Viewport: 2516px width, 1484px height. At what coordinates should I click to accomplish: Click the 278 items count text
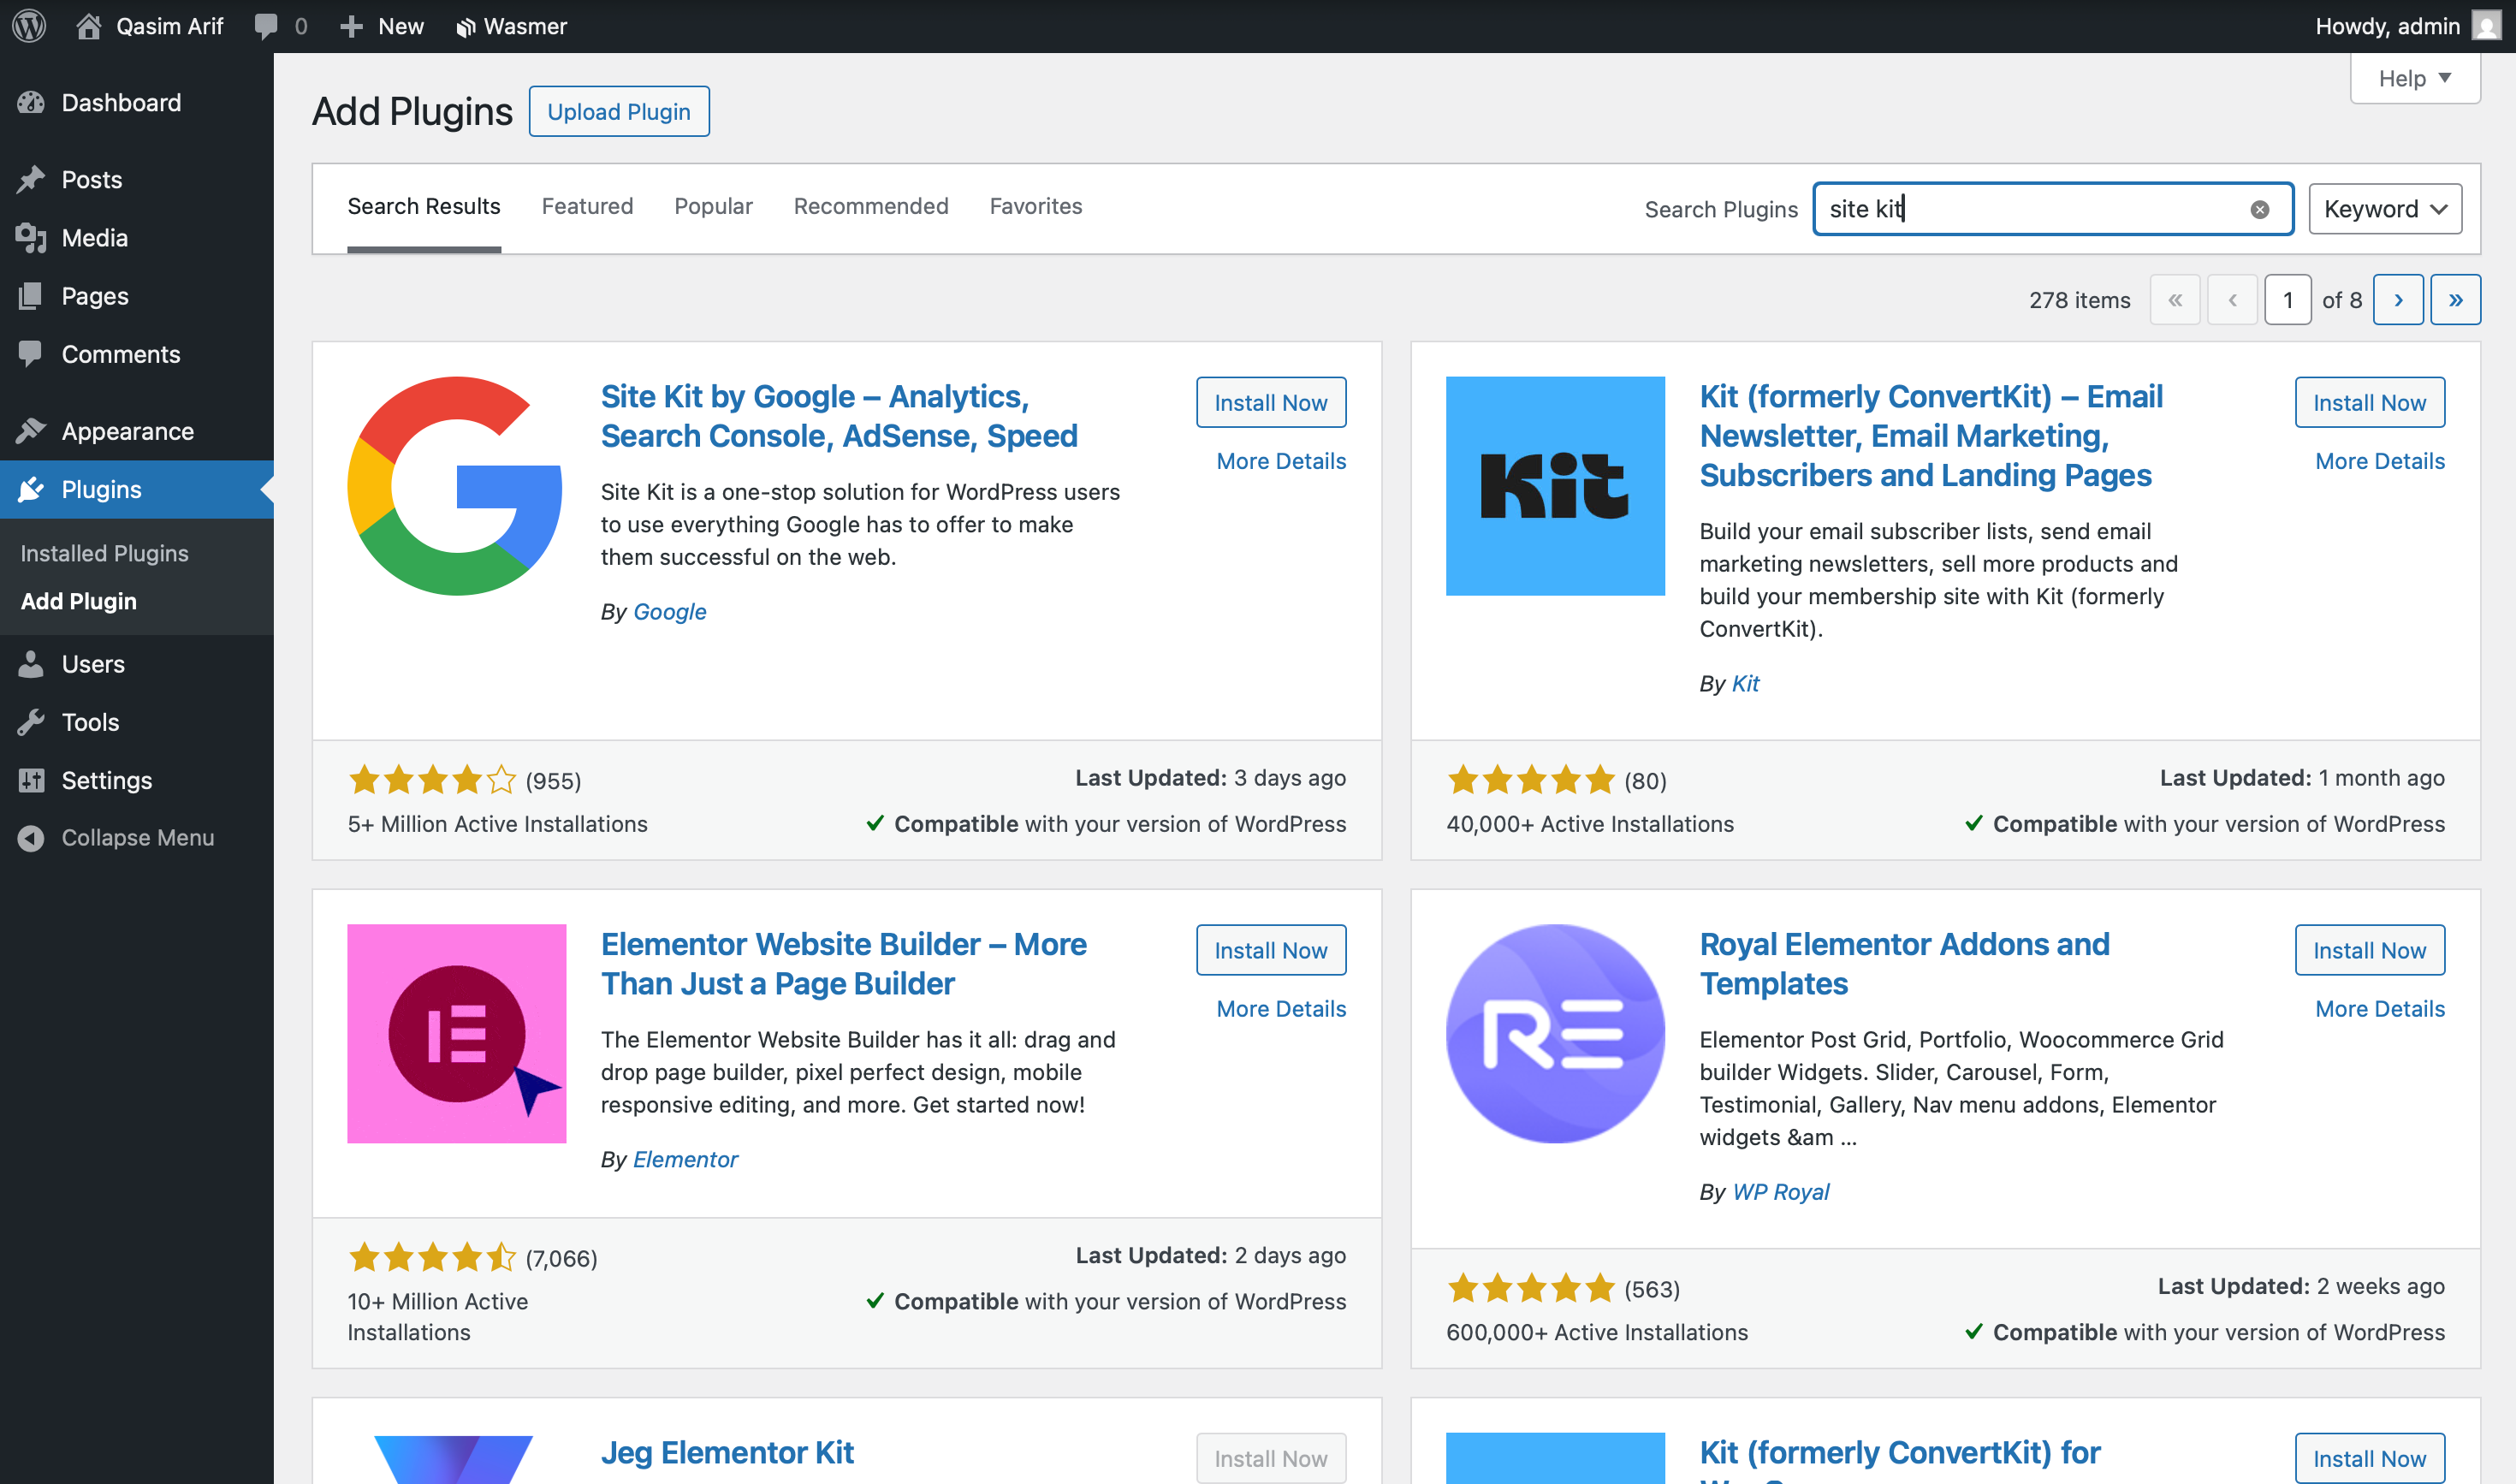point(2079,300)
